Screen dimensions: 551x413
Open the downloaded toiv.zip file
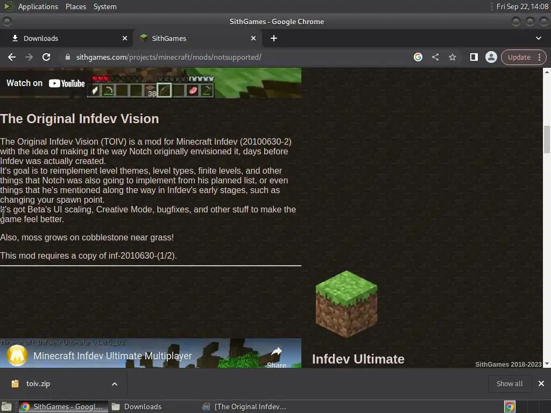(x=38, y=384)
